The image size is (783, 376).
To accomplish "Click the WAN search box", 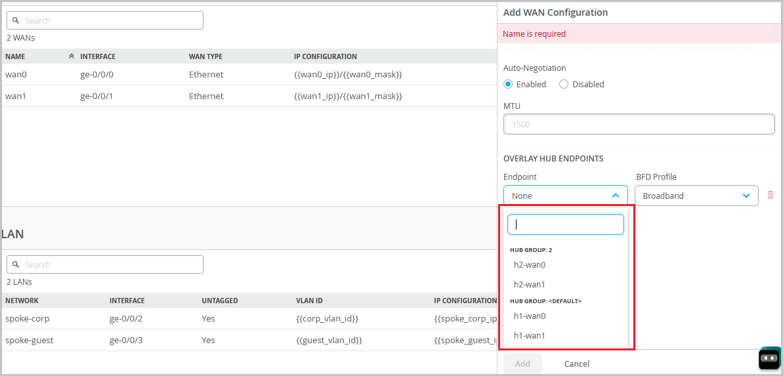I will [x=105, y=20].
